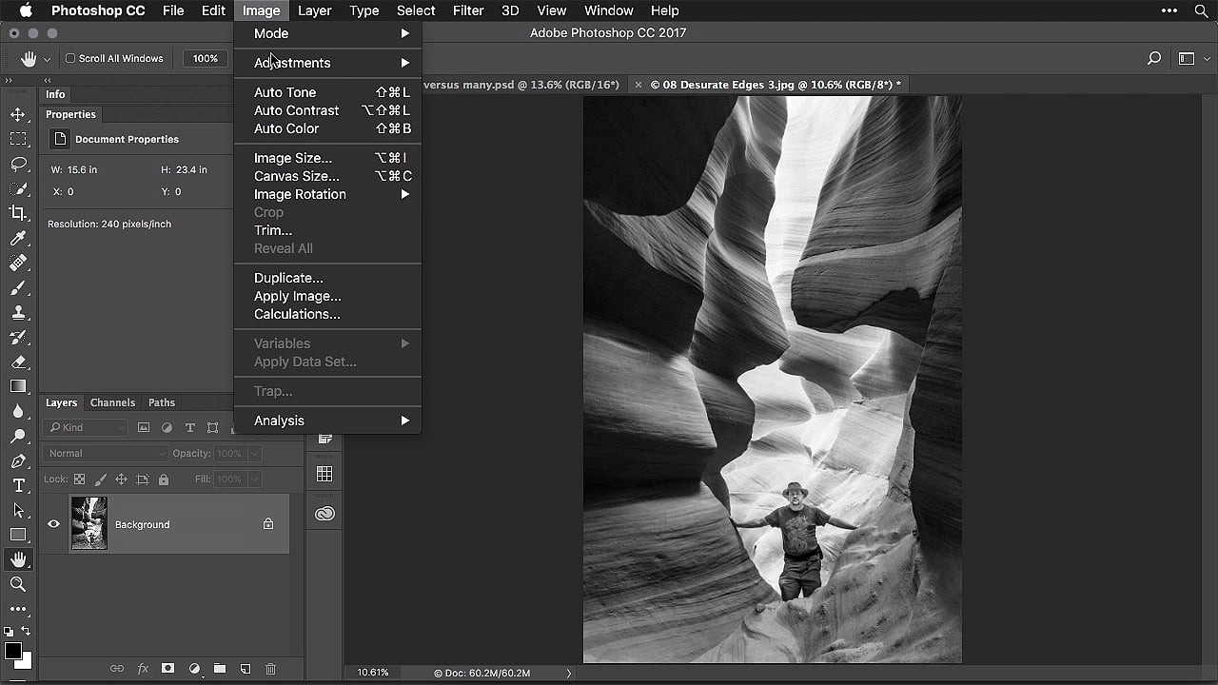Toggle pixel layer filter
This screenshot has height=685, width=1218.
point(144,428)
